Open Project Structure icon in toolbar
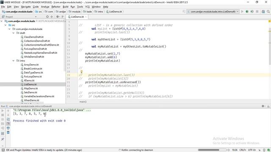271x152 pixels. 263,11
